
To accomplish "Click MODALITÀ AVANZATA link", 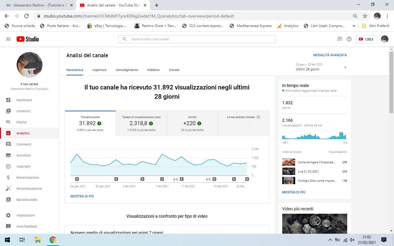I will coord(330,55).
